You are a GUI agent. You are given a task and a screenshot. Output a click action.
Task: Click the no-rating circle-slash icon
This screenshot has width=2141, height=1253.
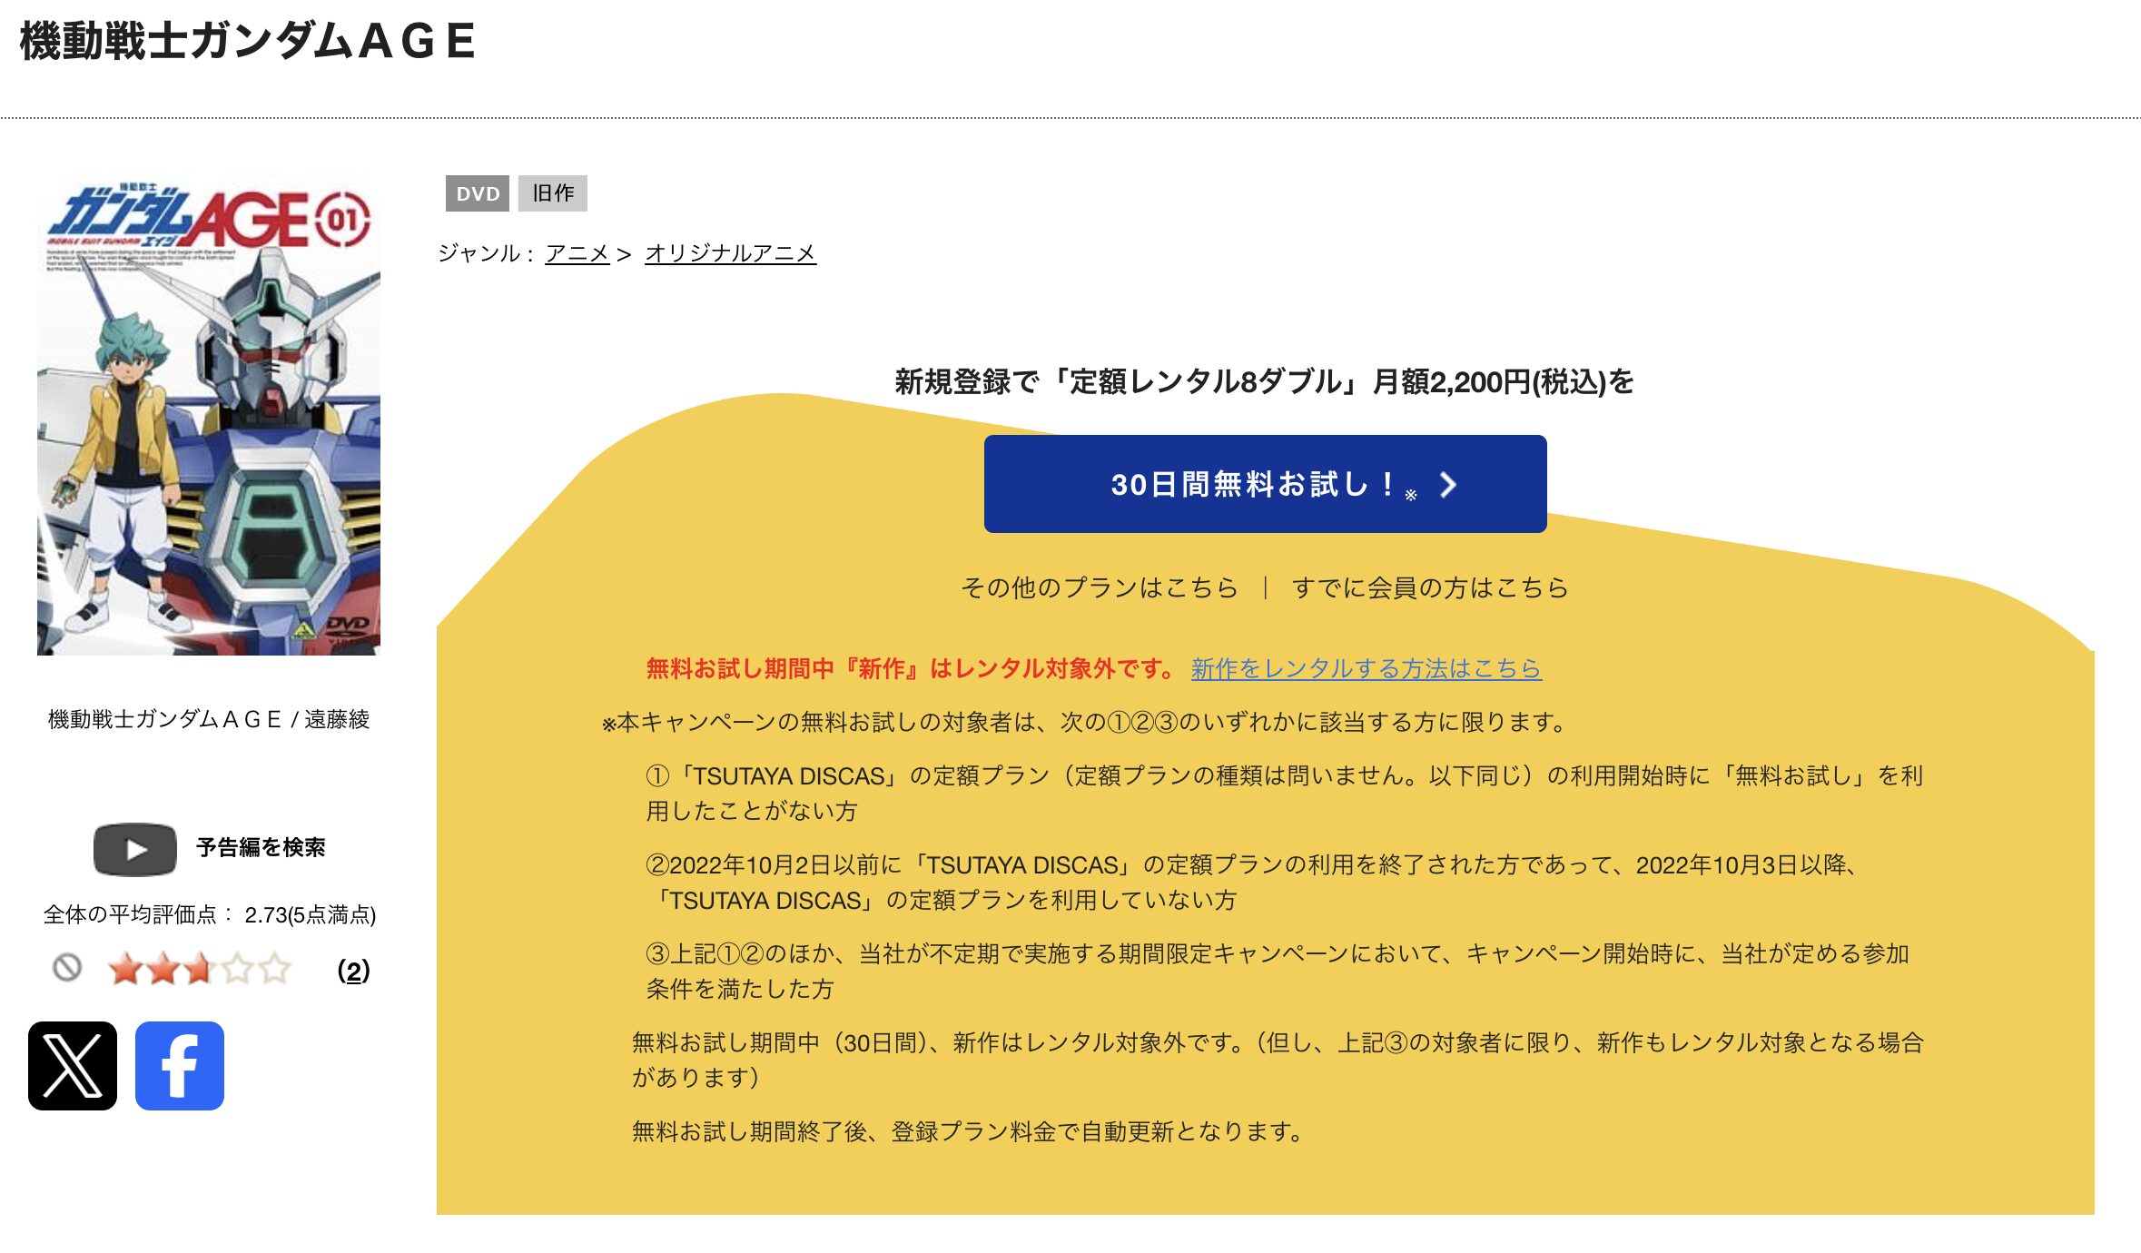pyautogui.click(x=66, y=968)
